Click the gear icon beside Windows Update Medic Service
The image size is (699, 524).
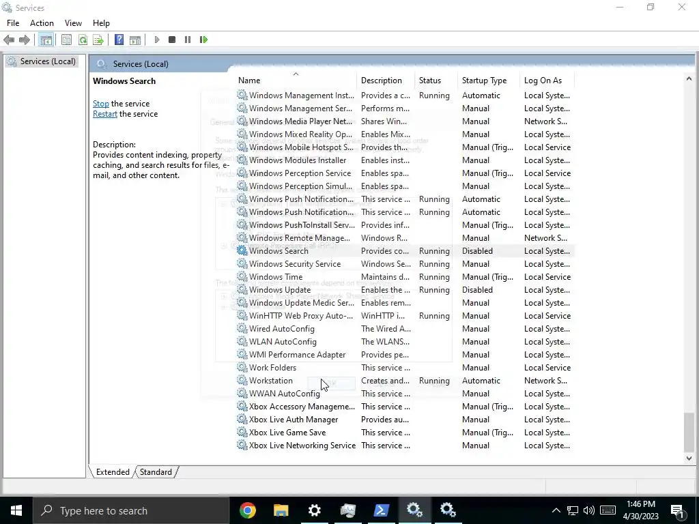tap(242, 302)
